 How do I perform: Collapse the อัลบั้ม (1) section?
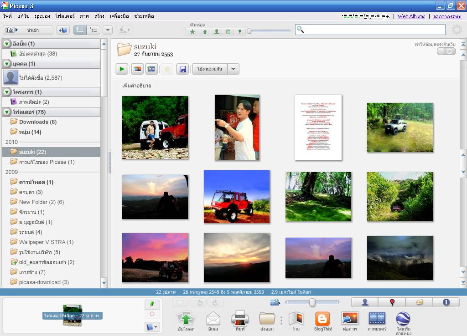click(7, 44)
